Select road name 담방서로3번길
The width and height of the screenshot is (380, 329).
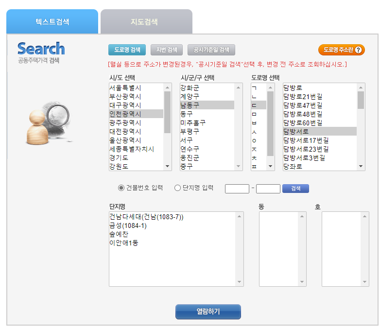[x=320, y=157]
